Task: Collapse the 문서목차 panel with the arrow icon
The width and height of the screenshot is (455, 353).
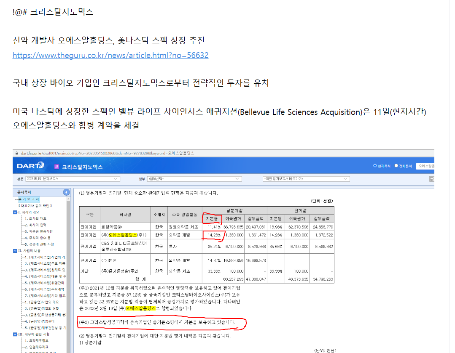Action: click(66, 192)
